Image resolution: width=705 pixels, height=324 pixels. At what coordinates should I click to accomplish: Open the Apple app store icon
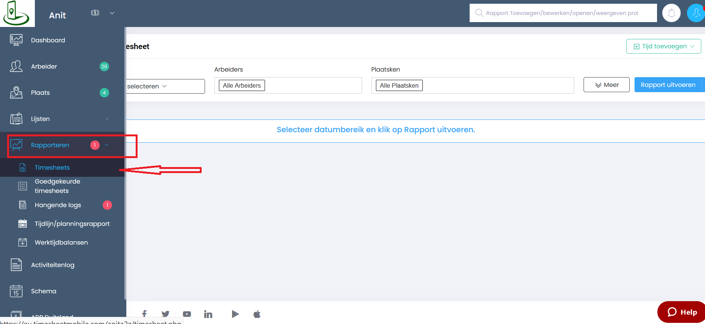click(257, 314)
